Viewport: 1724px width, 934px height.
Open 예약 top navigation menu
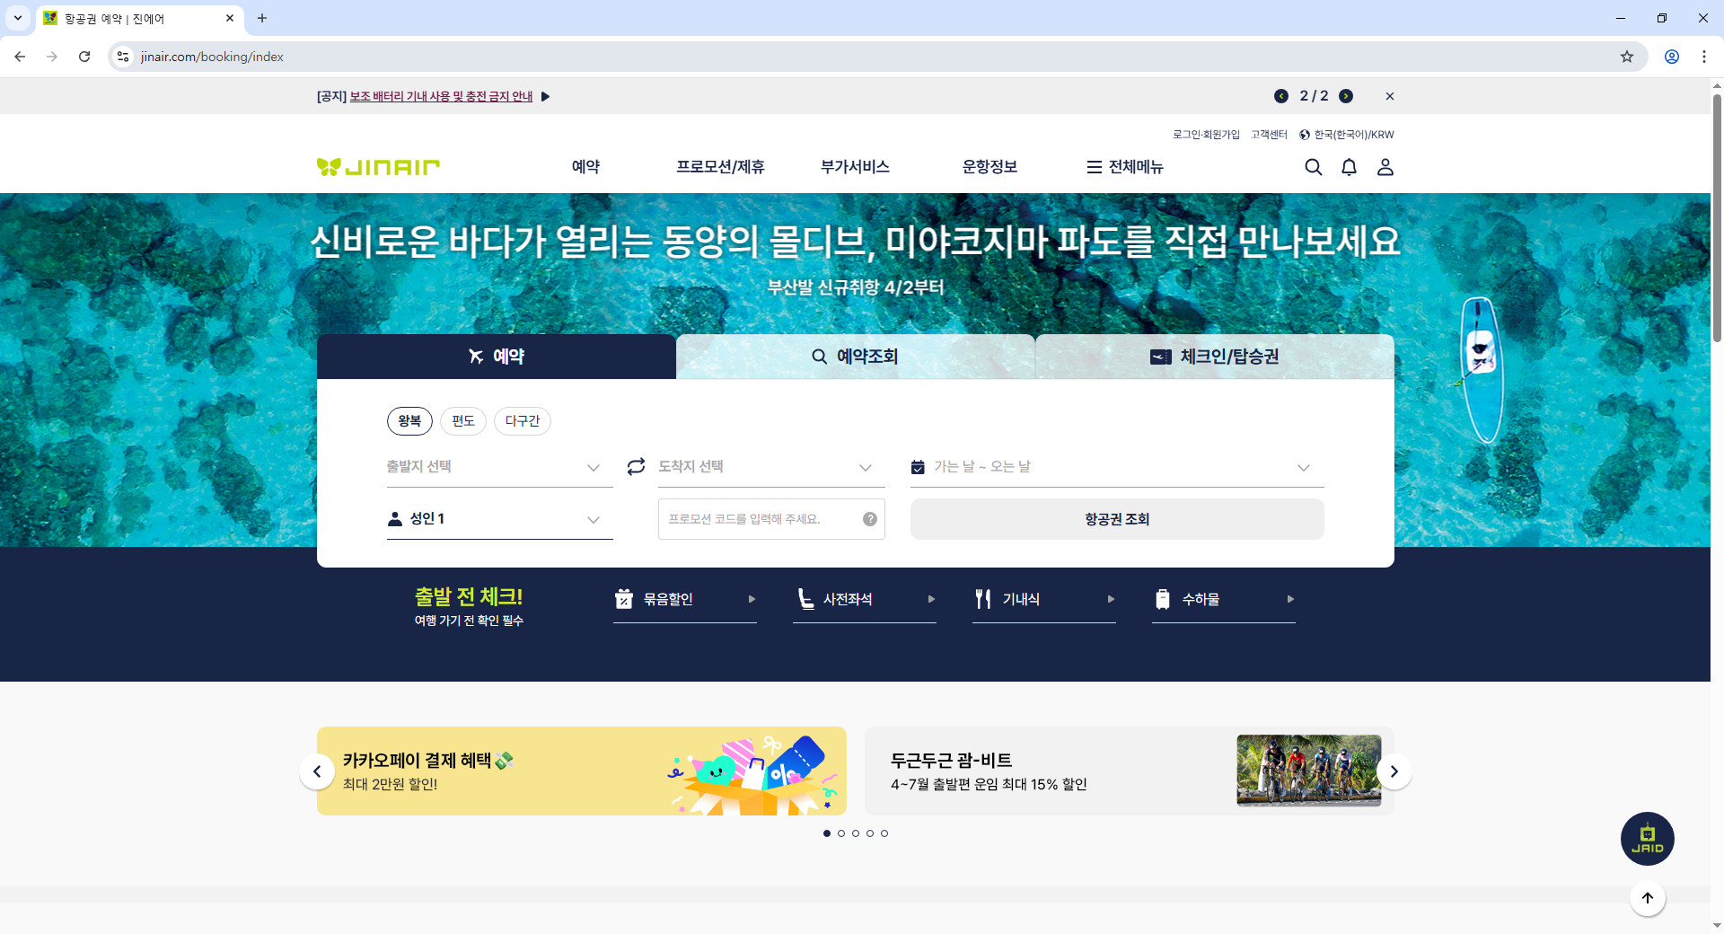[585, 167]
